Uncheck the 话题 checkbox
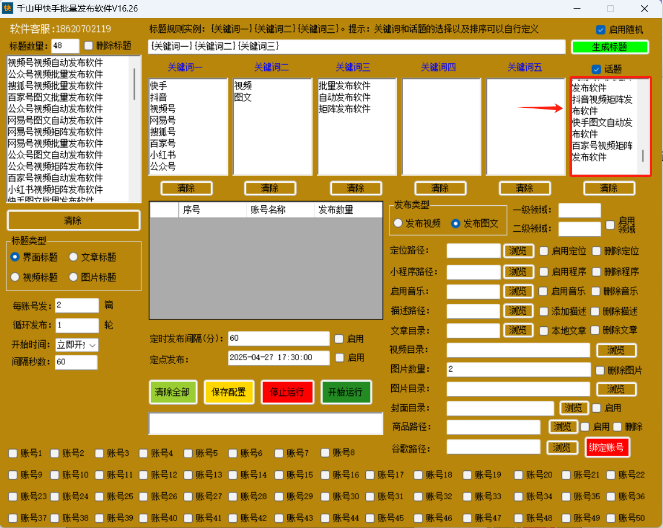 pos(597,69)
